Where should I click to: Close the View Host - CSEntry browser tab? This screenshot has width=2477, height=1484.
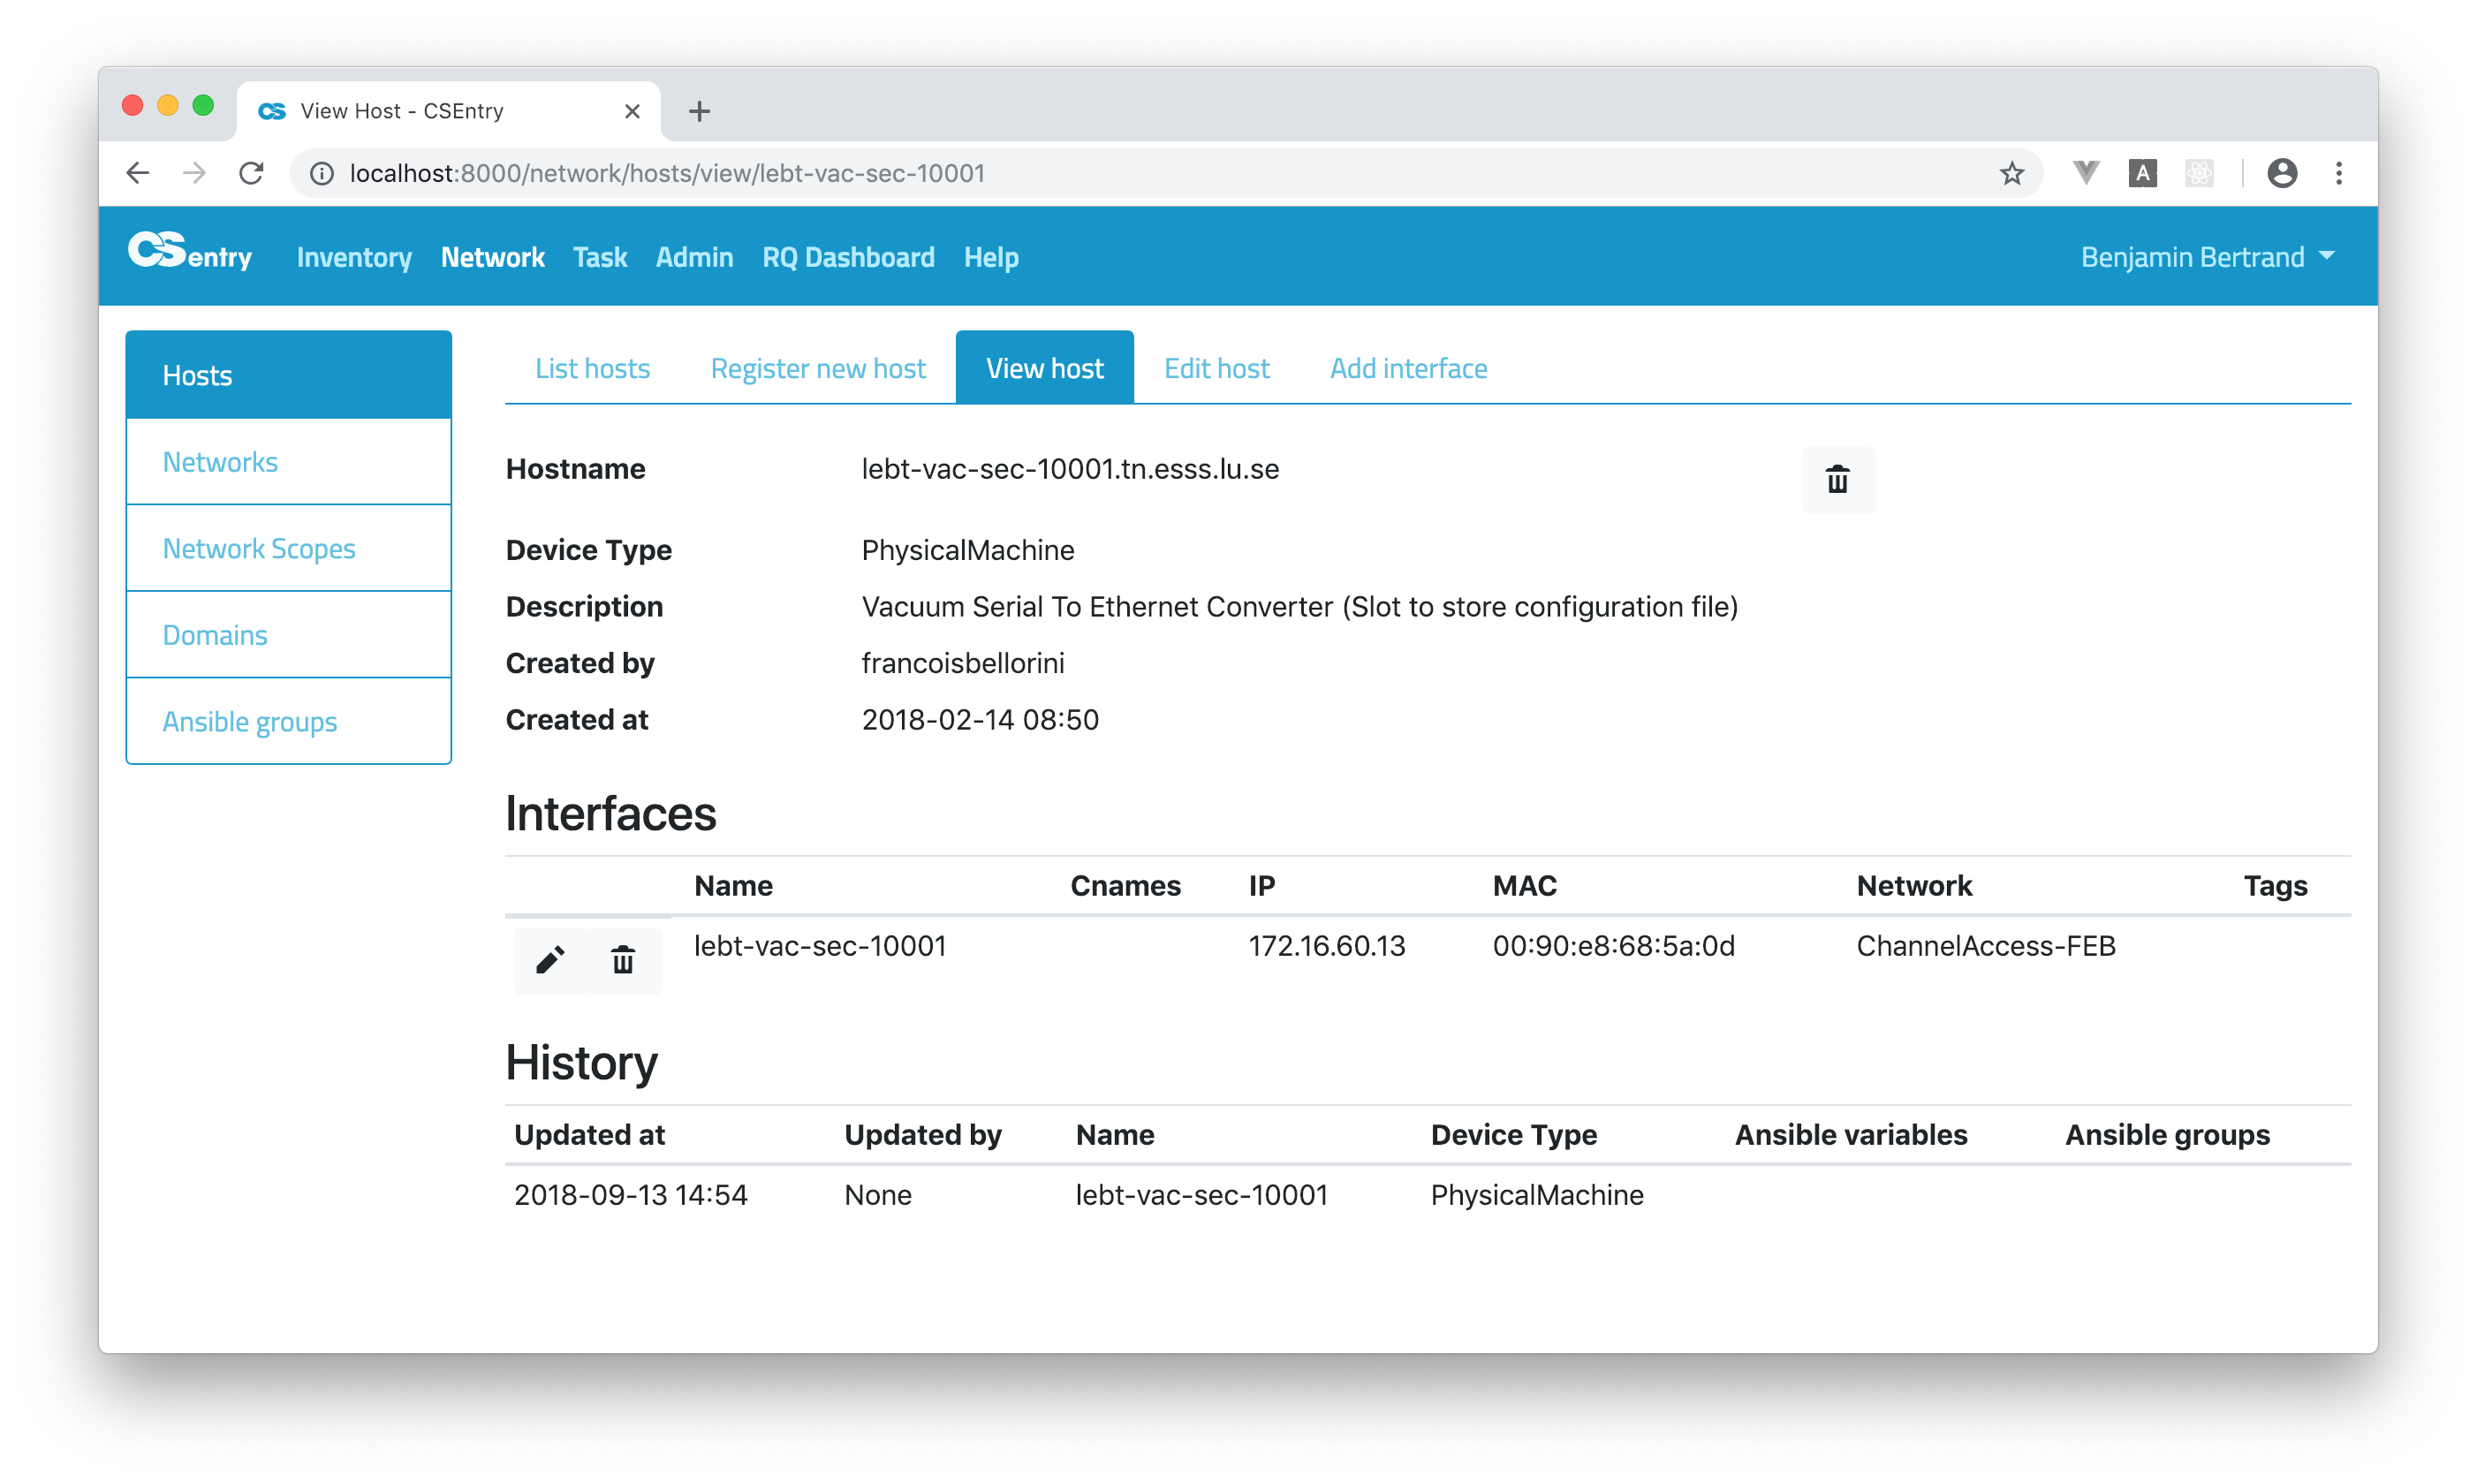coord(632,111)
